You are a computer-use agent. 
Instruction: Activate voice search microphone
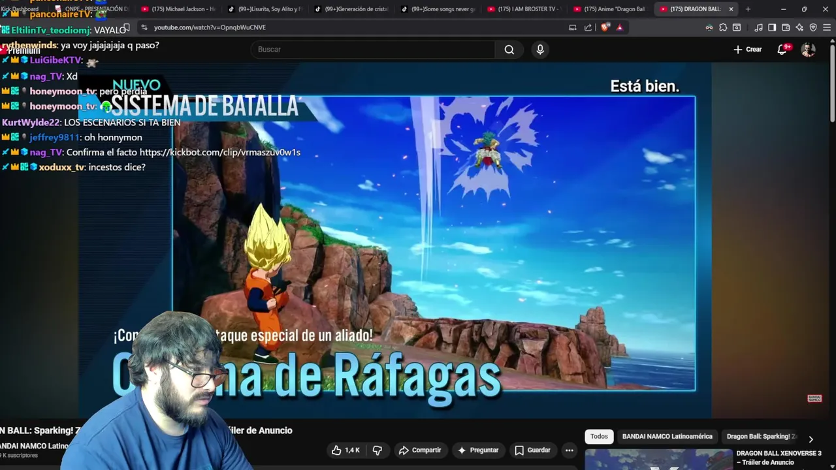pos(540,50)
